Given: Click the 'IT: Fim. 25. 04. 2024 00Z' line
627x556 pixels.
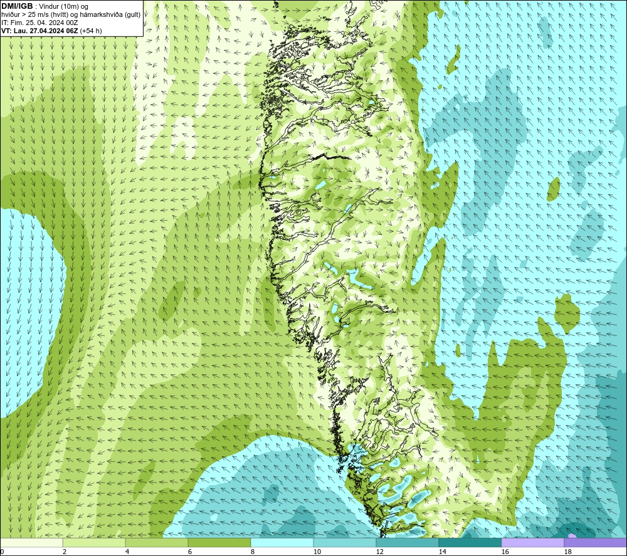Looking at the screenshot, I should pos(40,23).
